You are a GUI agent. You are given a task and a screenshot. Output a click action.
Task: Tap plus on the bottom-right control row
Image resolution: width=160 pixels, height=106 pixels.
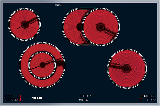pos(153,100)
